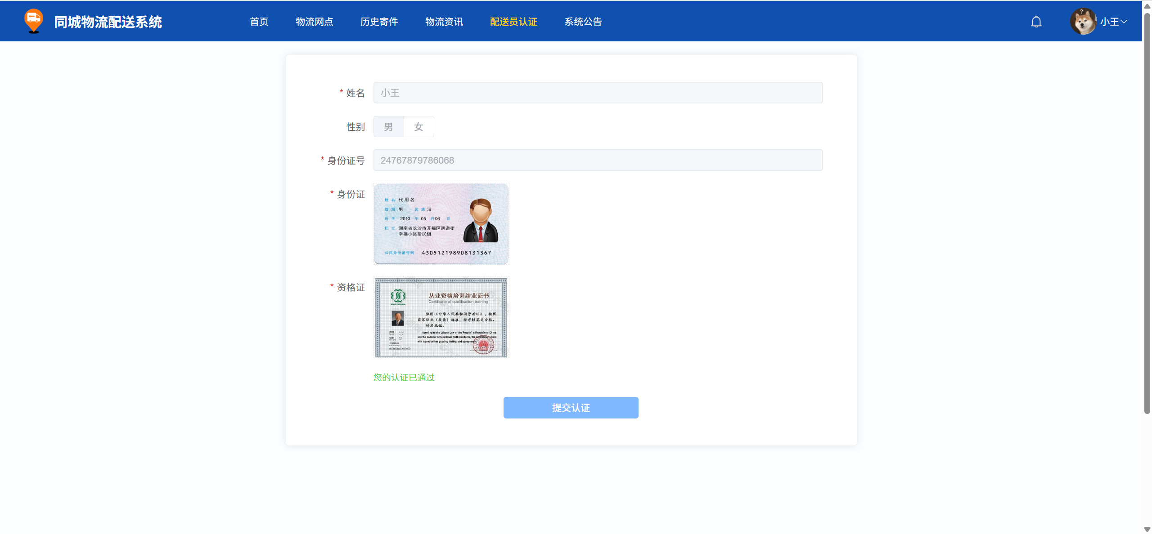The height and width of the screenshot is (534, 1152).
Task: Open the qualification certificate image
Action: click(441, 317)
